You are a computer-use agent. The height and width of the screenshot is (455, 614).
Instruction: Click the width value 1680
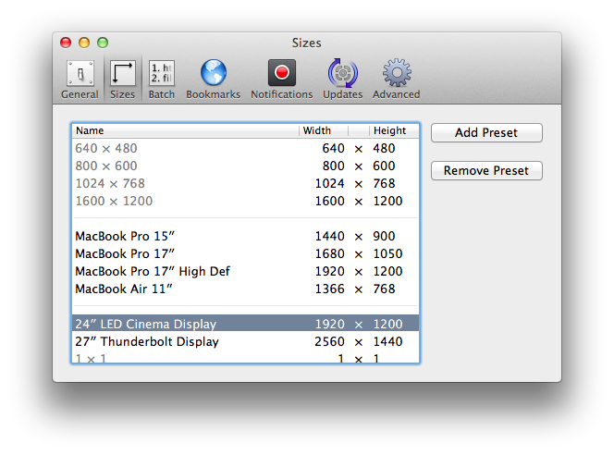330,254
